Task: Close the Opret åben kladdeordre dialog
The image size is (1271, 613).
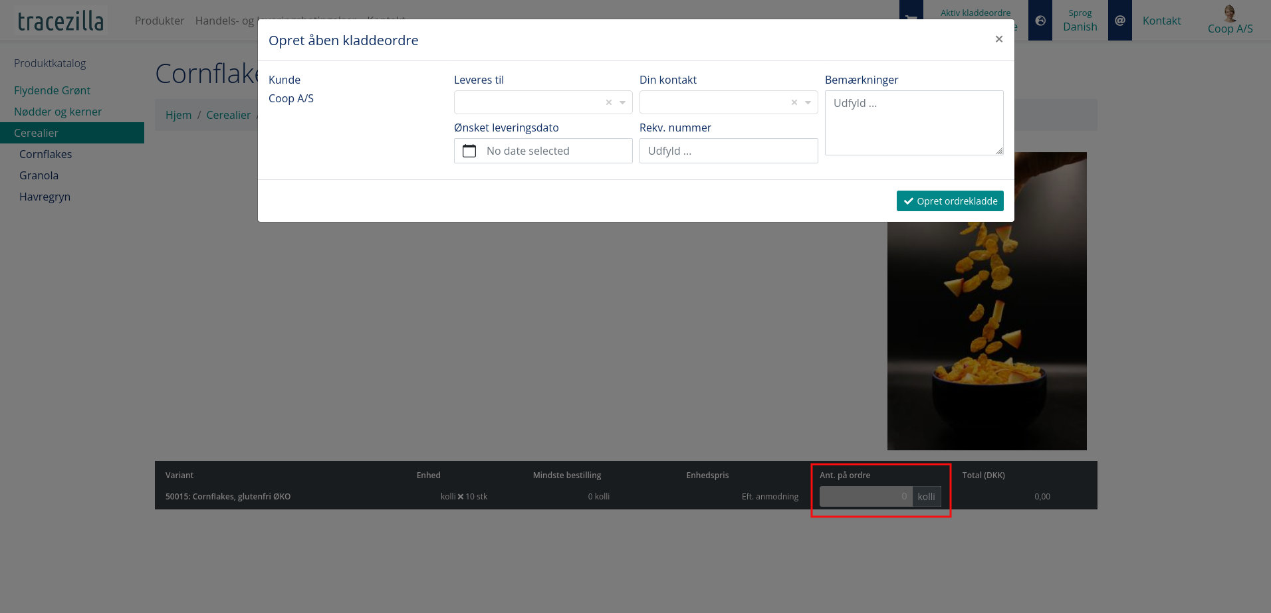Action: click(998, 39)
